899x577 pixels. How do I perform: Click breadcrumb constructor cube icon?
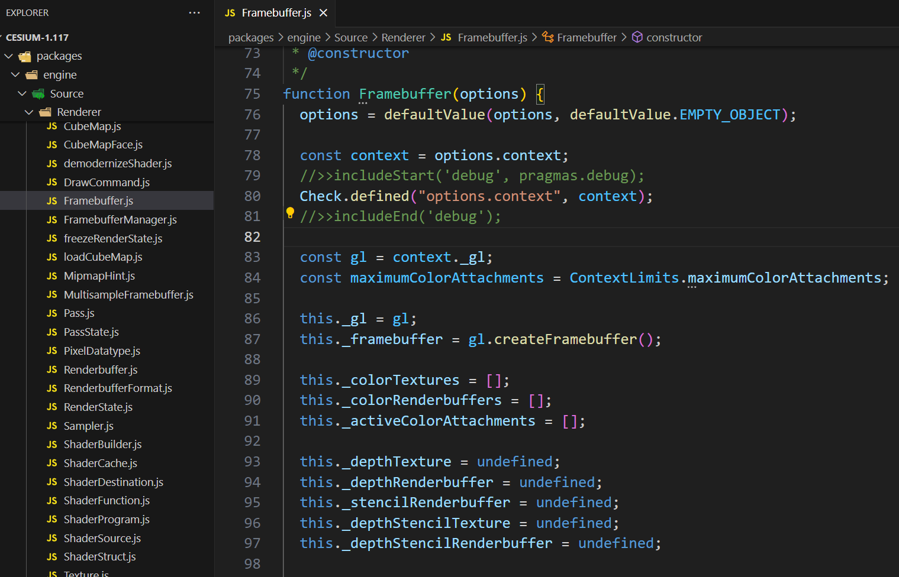(x=637, y=37)
